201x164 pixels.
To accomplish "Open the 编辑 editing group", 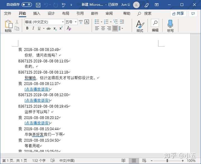I will point(155,25).
